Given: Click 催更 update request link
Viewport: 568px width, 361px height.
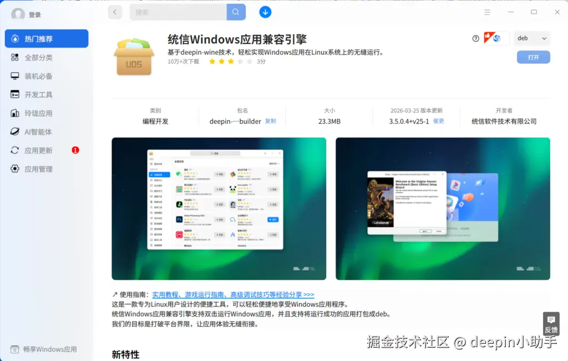Looking at the screenshot, I should pyautogui.click(x=438, y=121).
